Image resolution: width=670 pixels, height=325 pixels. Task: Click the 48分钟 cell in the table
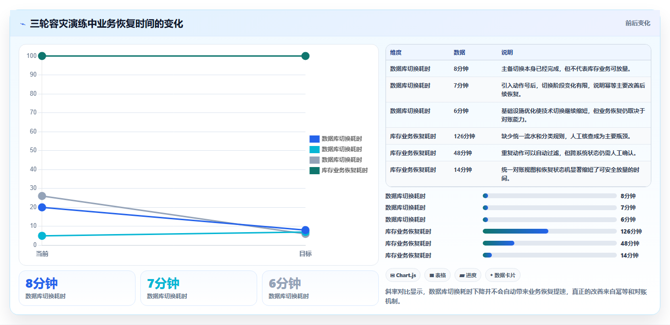point(463,153)
